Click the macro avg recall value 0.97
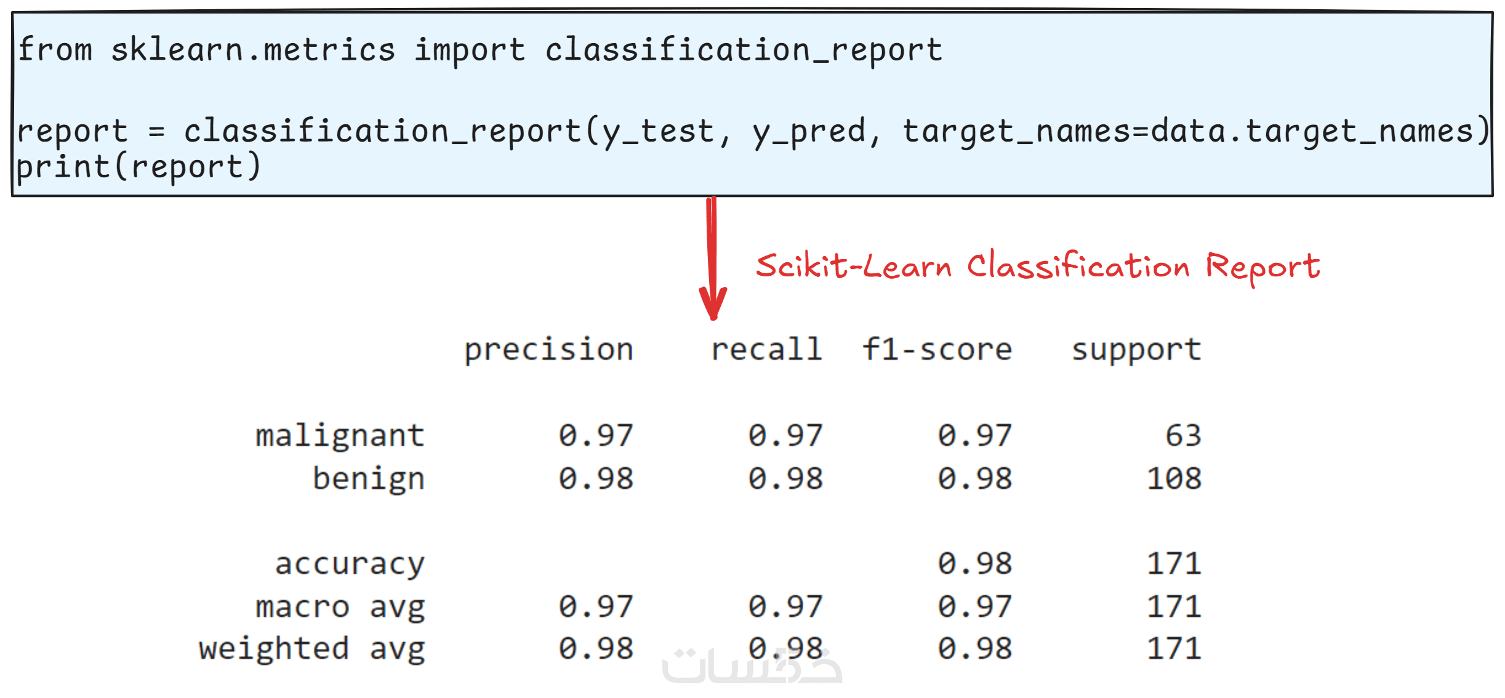1505x698 pixels. point(785,607)
